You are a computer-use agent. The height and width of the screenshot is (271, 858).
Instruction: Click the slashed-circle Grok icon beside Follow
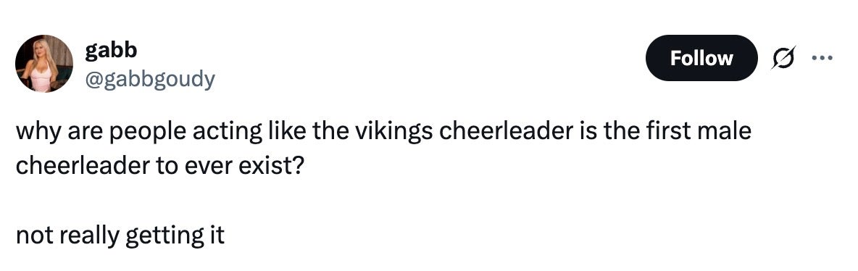(x=783, y=58)
